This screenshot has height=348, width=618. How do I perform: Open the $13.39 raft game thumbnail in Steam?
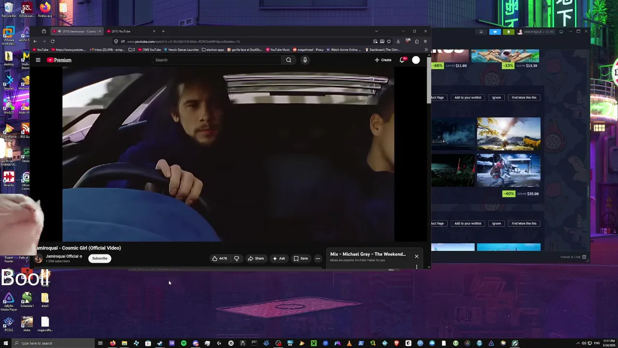(x=505, y=56)
